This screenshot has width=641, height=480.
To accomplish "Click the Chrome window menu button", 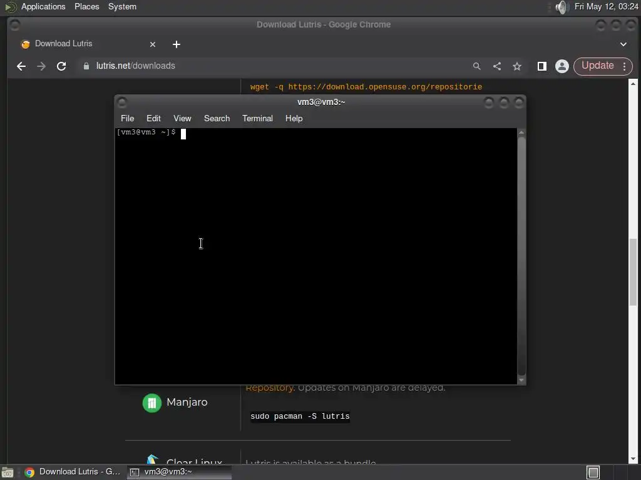I will [14, 25].
